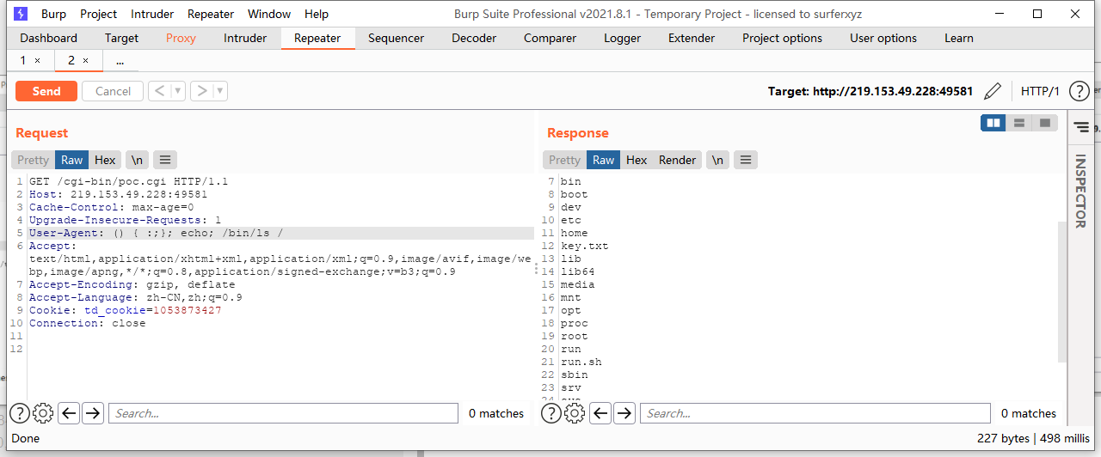Switch HTTP/1 protocol setting
This screenshot has height=457, width=1101.
[x=1040, y=91]
